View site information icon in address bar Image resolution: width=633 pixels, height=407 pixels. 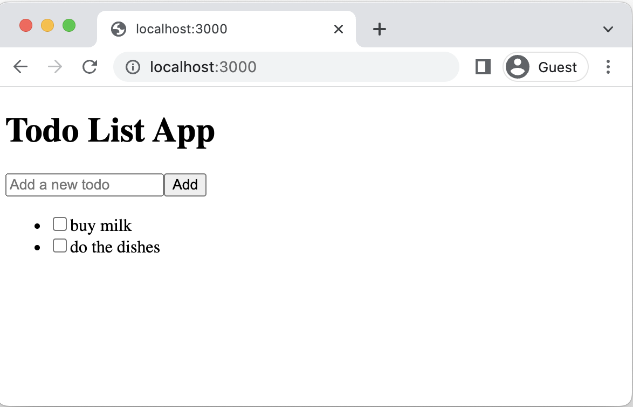[133, 67]
